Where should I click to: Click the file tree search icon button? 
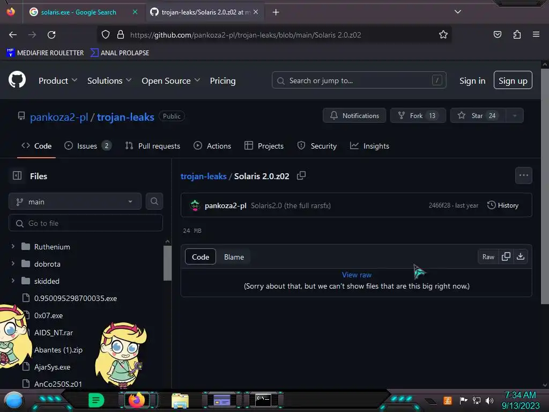154,202
